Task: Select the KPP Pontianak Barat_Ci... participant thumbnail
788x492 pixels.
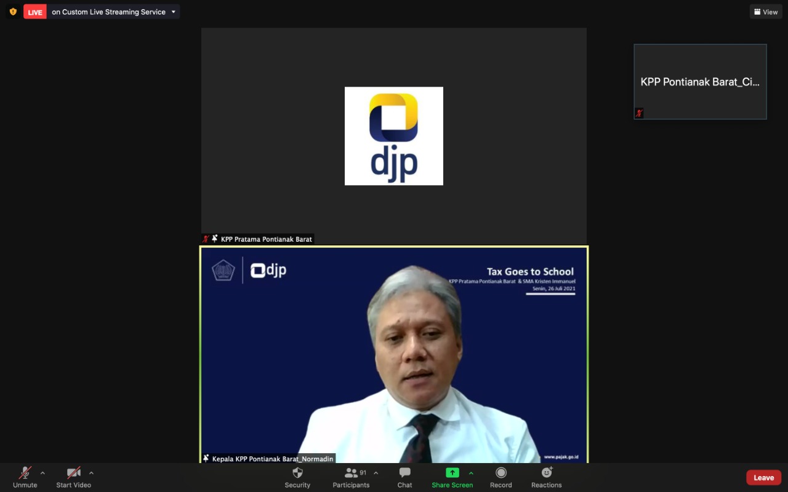Action: click(700, 81)
